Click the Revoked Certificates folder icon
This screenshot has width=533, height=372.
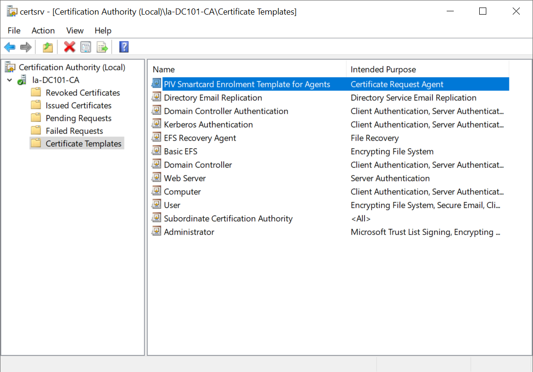coord(36,93)
